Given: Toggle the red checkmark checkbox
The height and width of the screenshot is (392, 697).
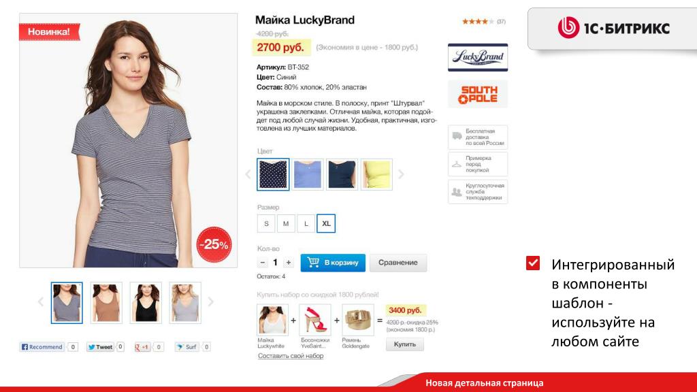Looking at the screenshot, I should pyautogui.click(x=532, y=263).
